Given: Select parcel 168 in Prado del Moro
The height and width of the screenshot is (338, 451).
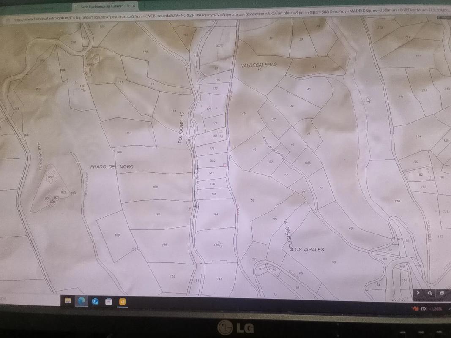Looking at the screenshot, I should pyautogui.click(x=155, y=187).
